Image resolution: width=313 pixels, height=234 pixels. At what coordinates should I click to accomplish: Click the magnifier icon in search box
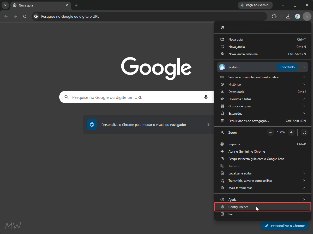pos(67,97)
